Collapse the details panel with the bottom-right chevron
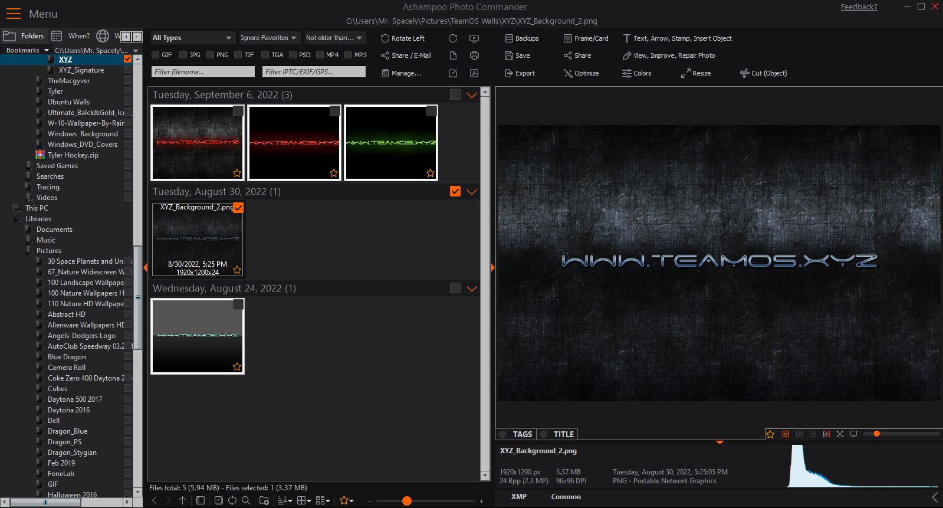 coord(935,497)
